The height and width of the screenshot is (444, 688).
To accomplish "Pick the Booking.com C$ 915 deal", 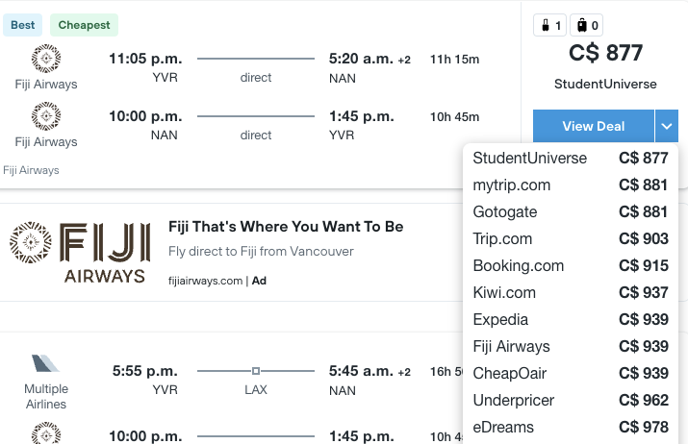I will [x=571, y=266].
